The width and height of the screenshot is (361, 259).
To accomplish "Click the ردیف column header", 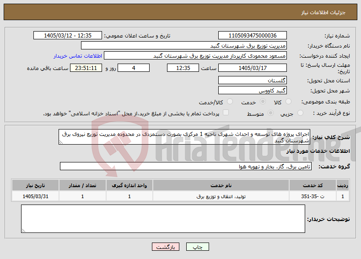I will click(343, 185).
